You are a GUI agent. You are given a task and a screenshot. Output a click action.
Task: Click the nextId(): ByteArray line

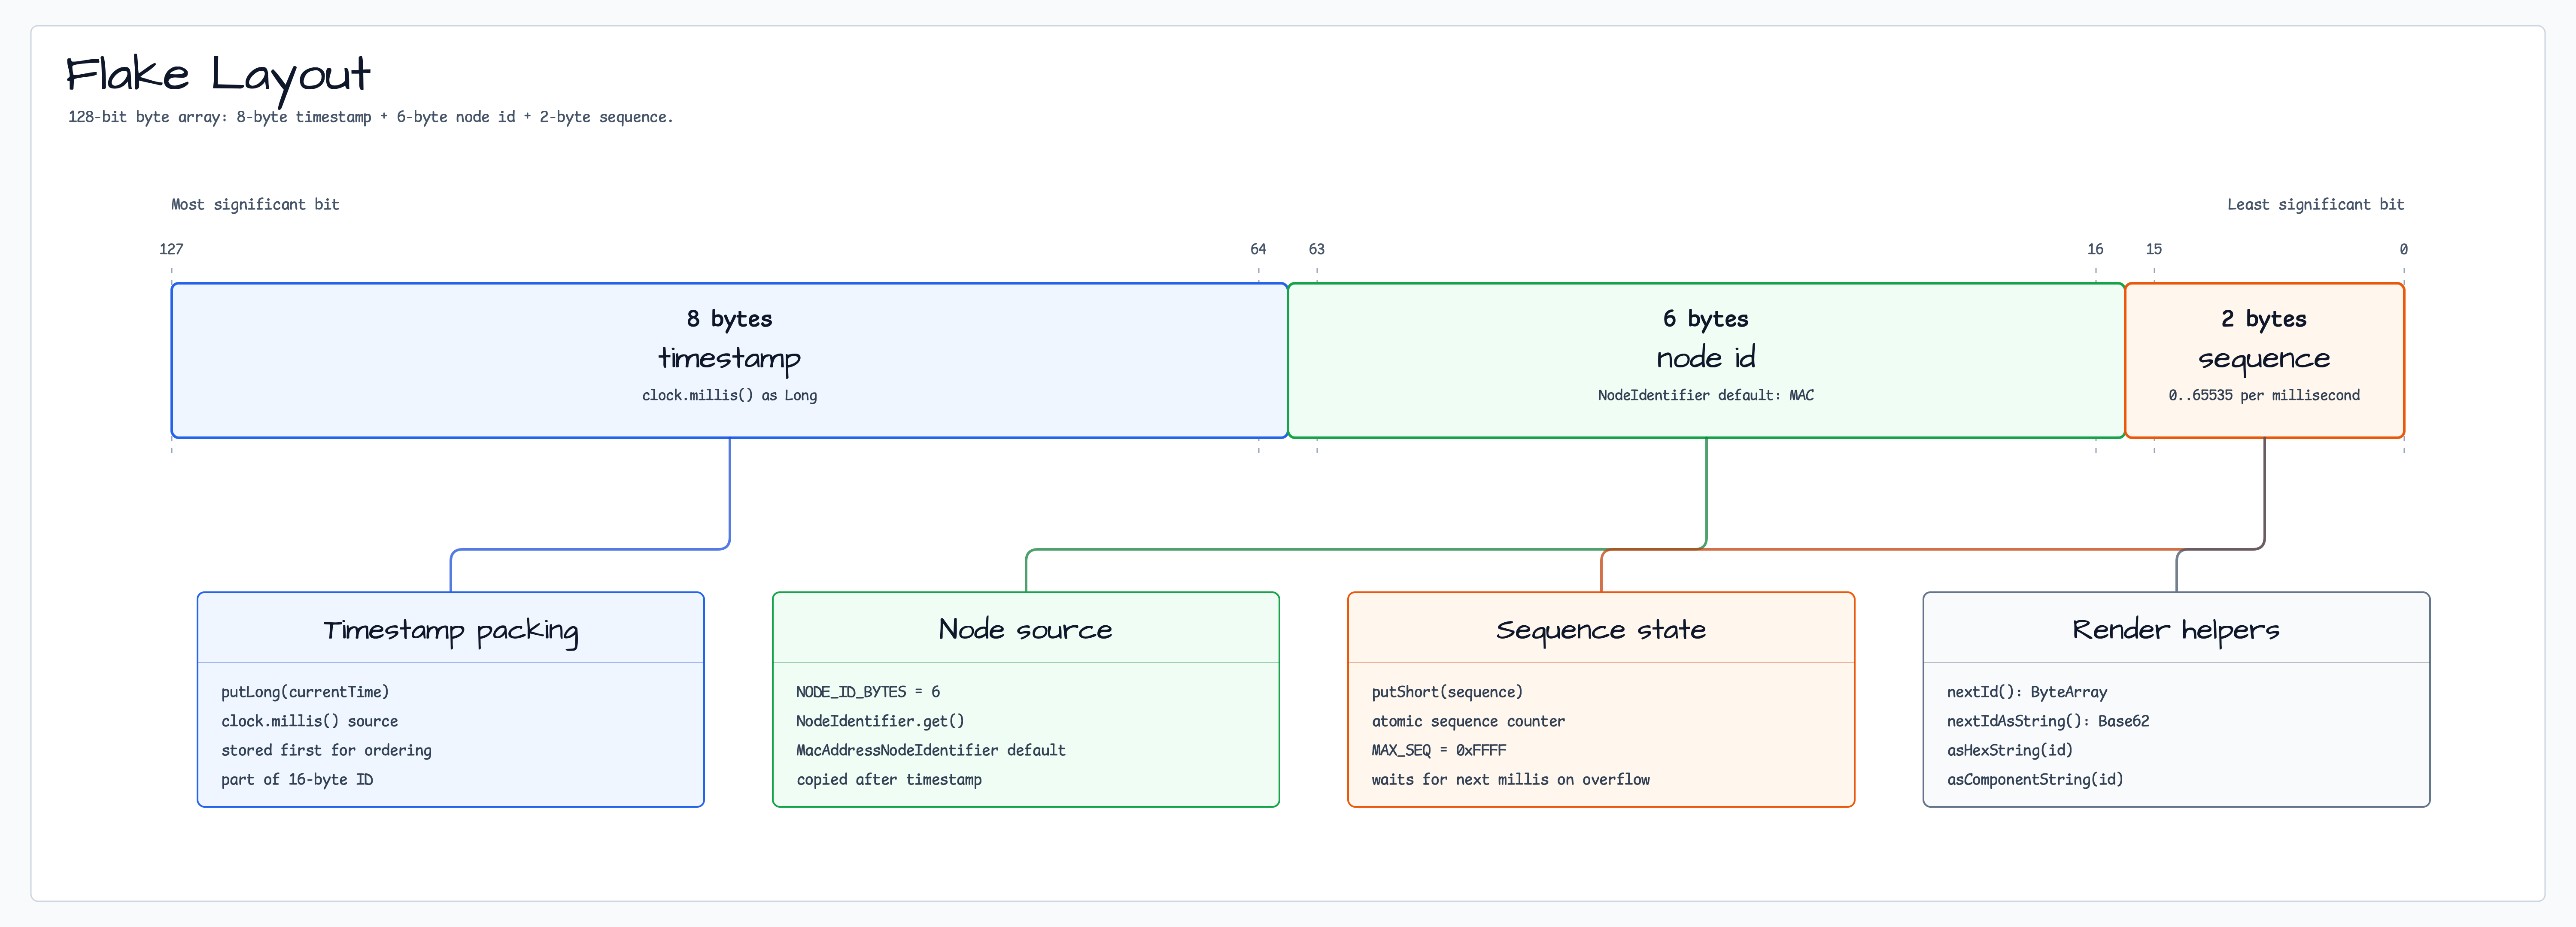click(2027, 692)
